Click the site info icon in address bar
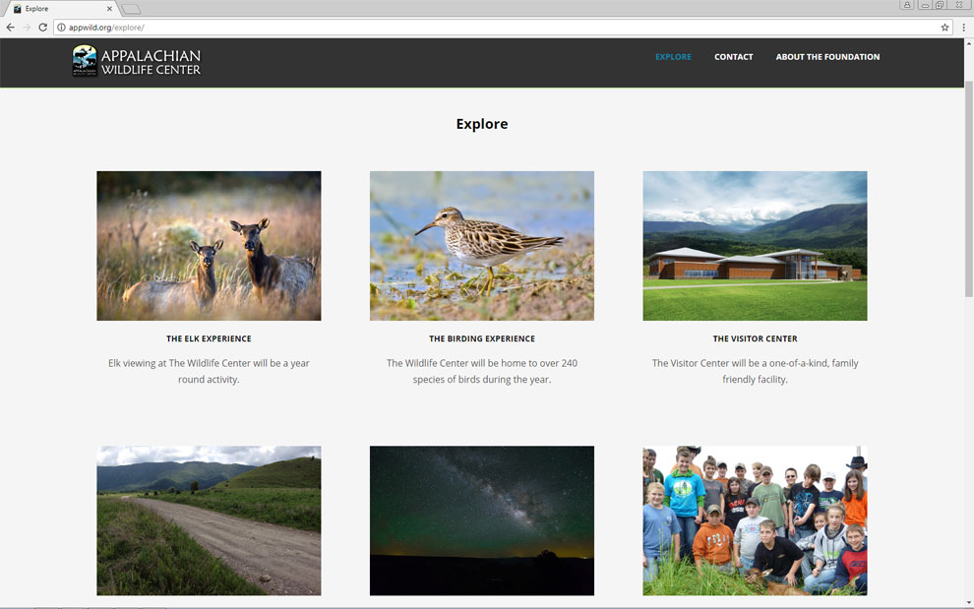Viewport: 974px width, 609px height. coord(61,28)
